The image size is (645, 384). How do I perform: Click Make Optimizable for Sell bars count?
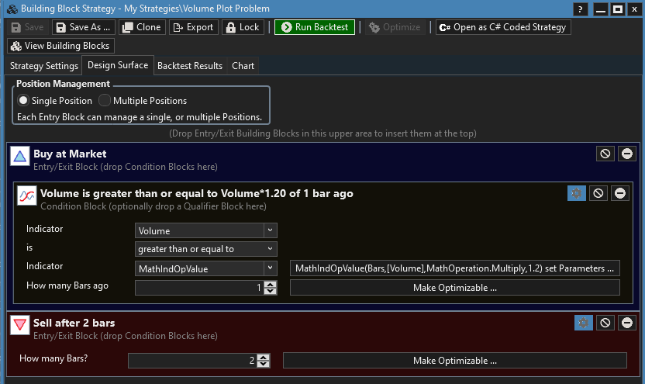click(454, 361)
